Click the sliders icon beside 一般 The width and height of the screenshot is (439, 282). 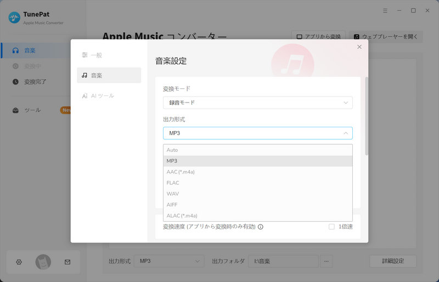click(x=85, y=55)
